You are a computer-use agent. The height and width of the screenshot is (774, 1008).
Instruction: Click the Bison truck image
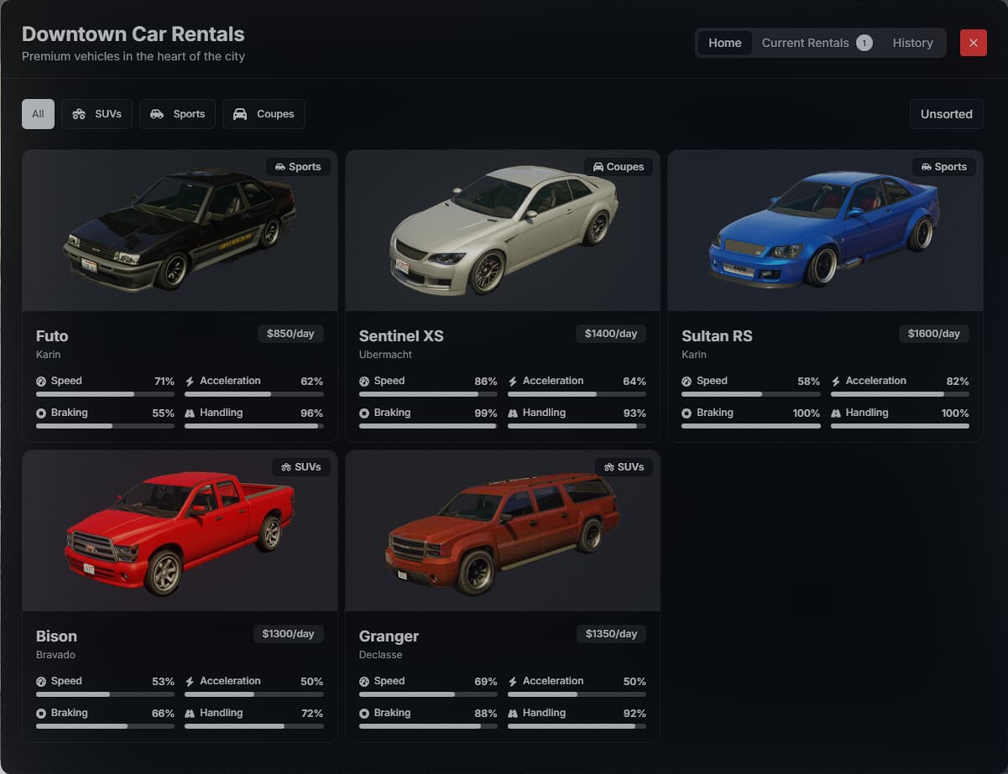pos(180,532)
